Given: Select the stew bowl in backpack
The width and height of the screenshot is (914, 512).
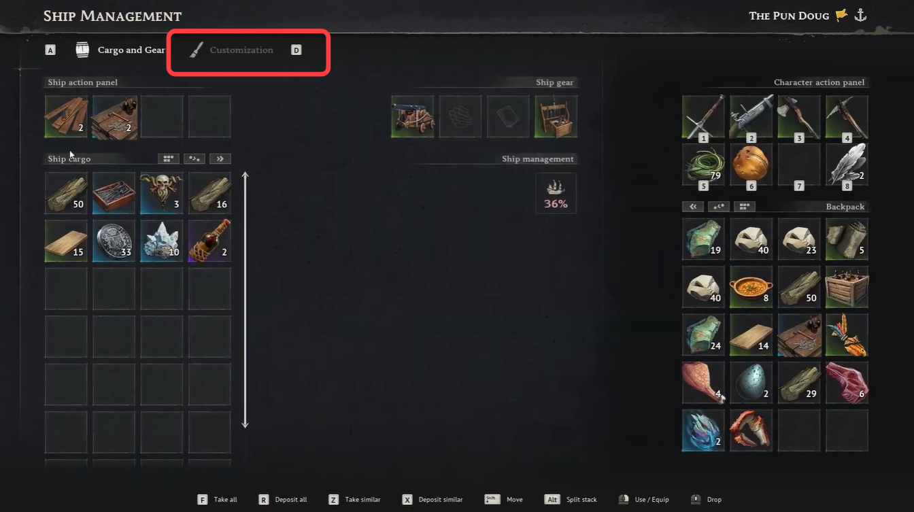Looking at the screenshot, I should tap(751, 287).
